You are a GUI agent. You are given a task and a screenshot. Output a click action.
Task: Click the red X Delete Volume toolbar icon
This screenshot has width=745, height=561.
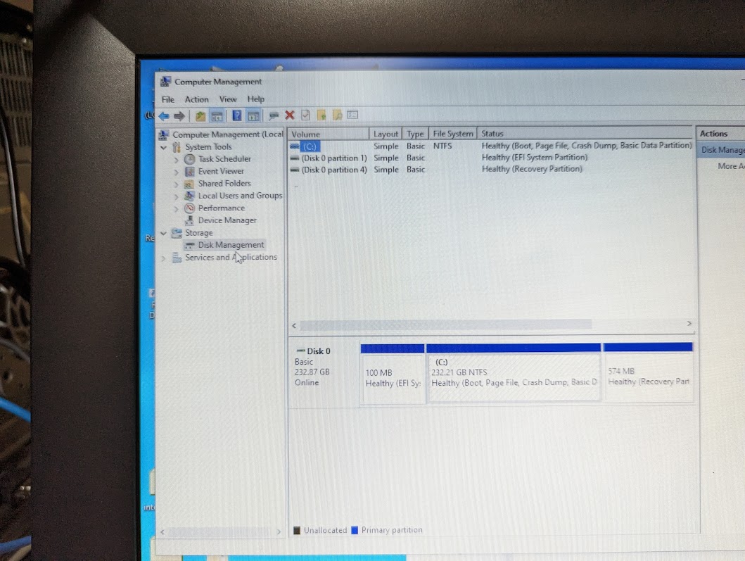[289, 115]
